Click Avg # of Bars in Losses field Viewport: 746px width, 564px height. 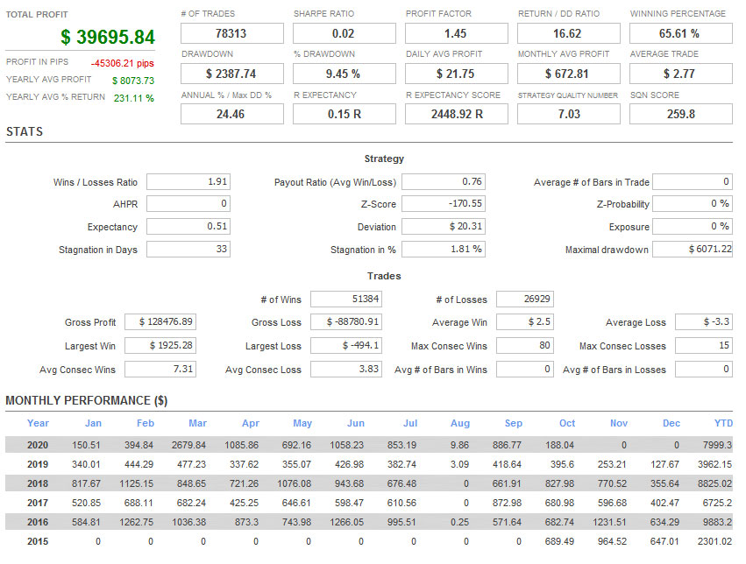coord(704,370)
